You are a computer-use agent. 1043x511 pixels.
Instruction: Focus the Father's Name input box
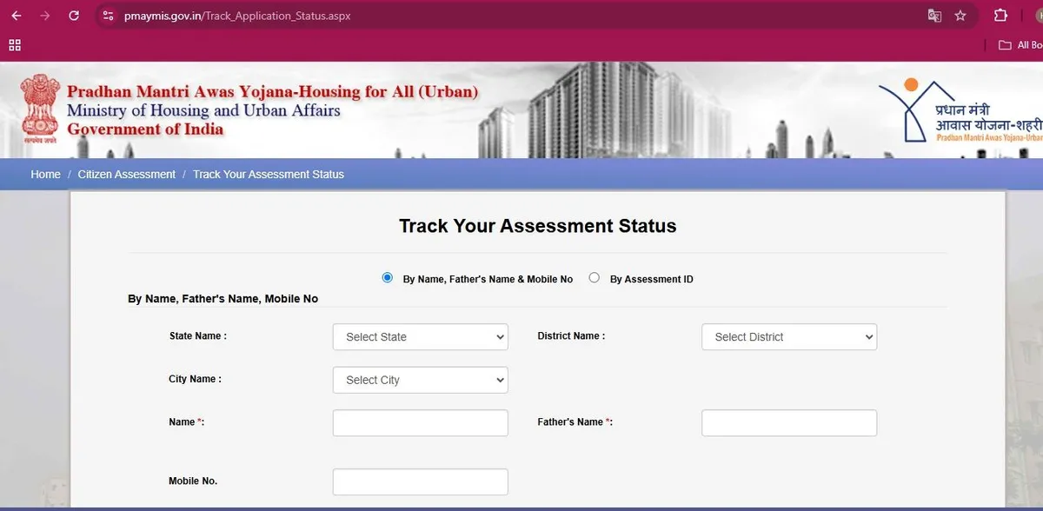(788, 423)
